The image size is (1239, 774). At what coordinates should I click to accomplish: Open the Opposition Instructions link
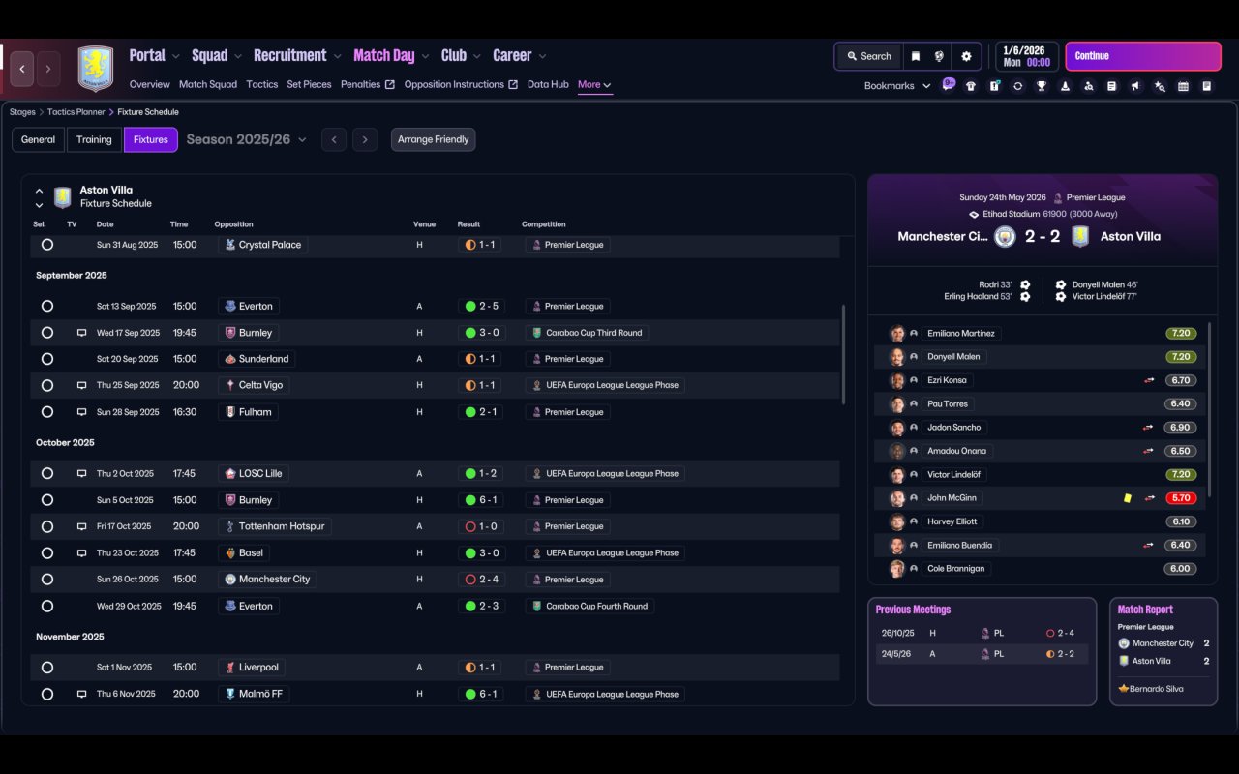pyautogui.click(x=461, y=84)
